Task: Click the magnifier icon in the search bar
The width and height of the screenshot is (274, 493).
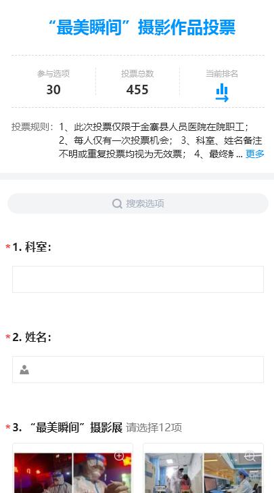Action: tap(117, 203)
